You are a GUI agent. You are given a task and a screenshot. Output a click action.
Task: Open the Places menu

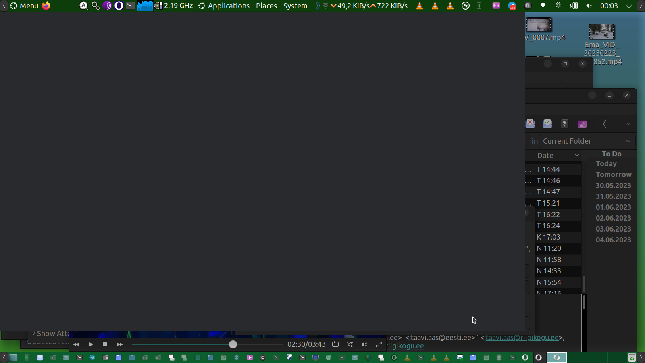[x=266, y=6]
